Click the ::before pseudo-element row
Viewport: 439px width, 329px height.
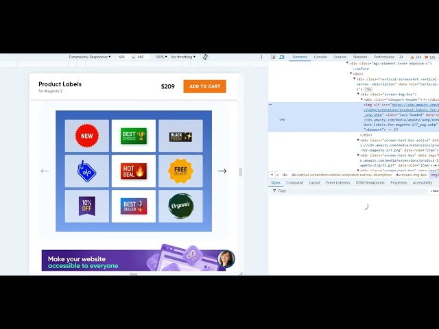pos(361,69)
